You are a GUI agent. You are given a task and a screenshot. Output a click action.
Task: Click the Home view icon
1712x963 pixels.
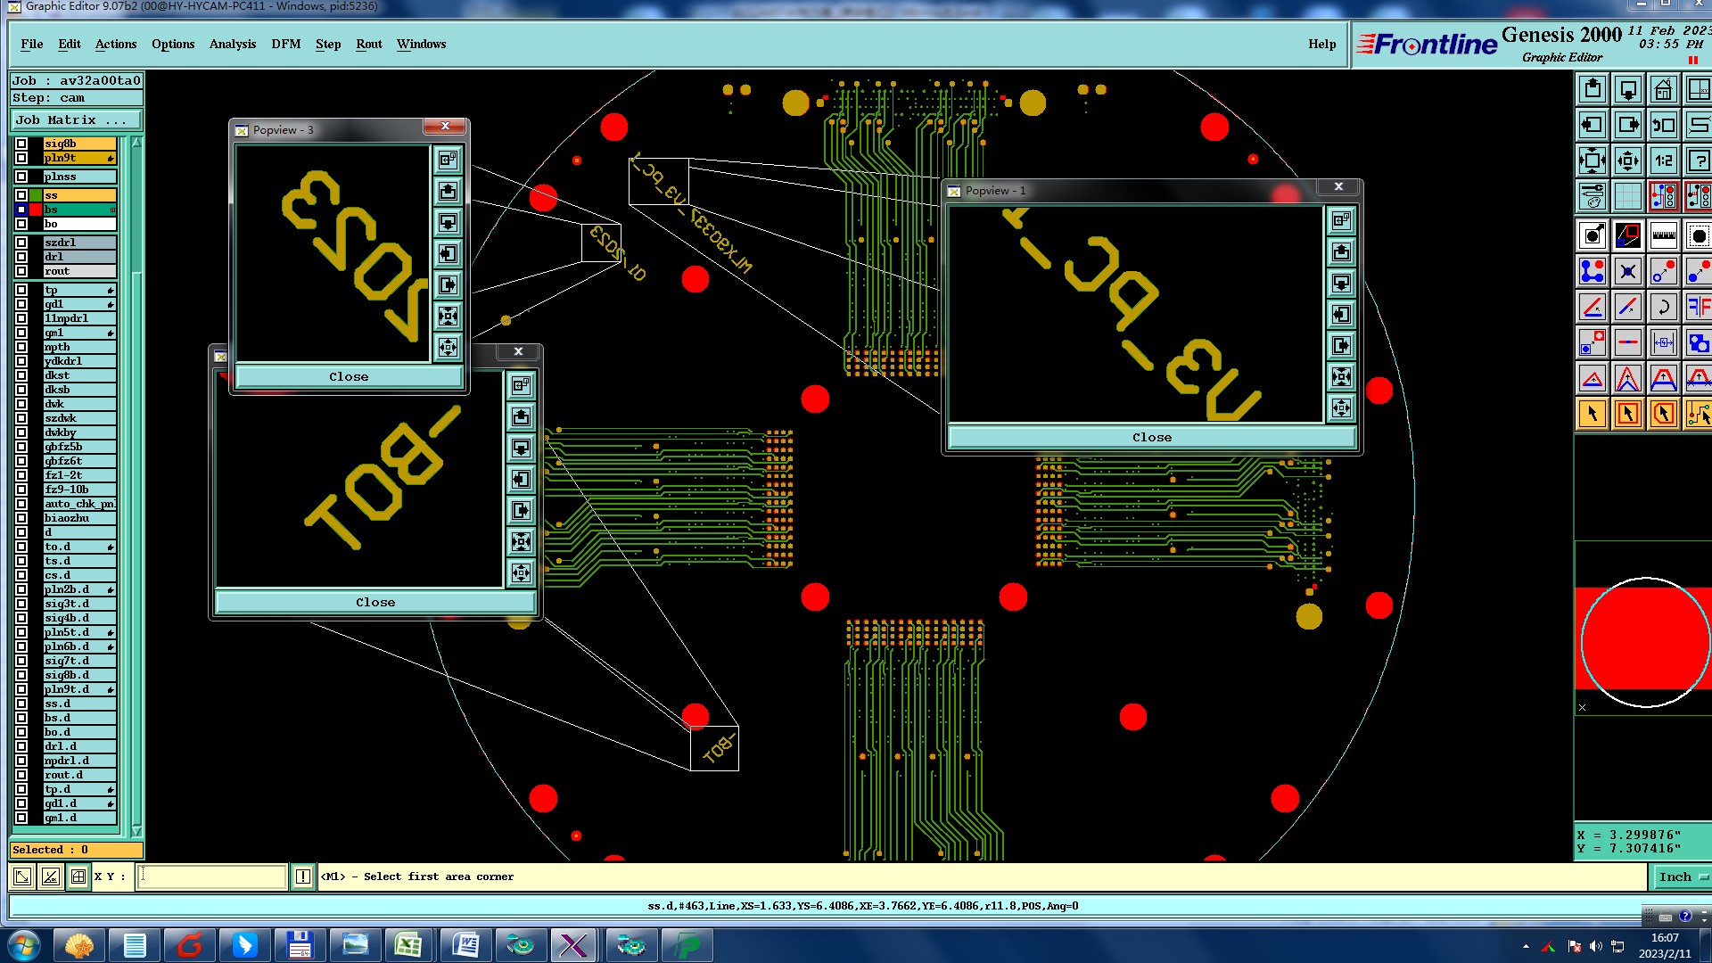tap(1664, 89)
